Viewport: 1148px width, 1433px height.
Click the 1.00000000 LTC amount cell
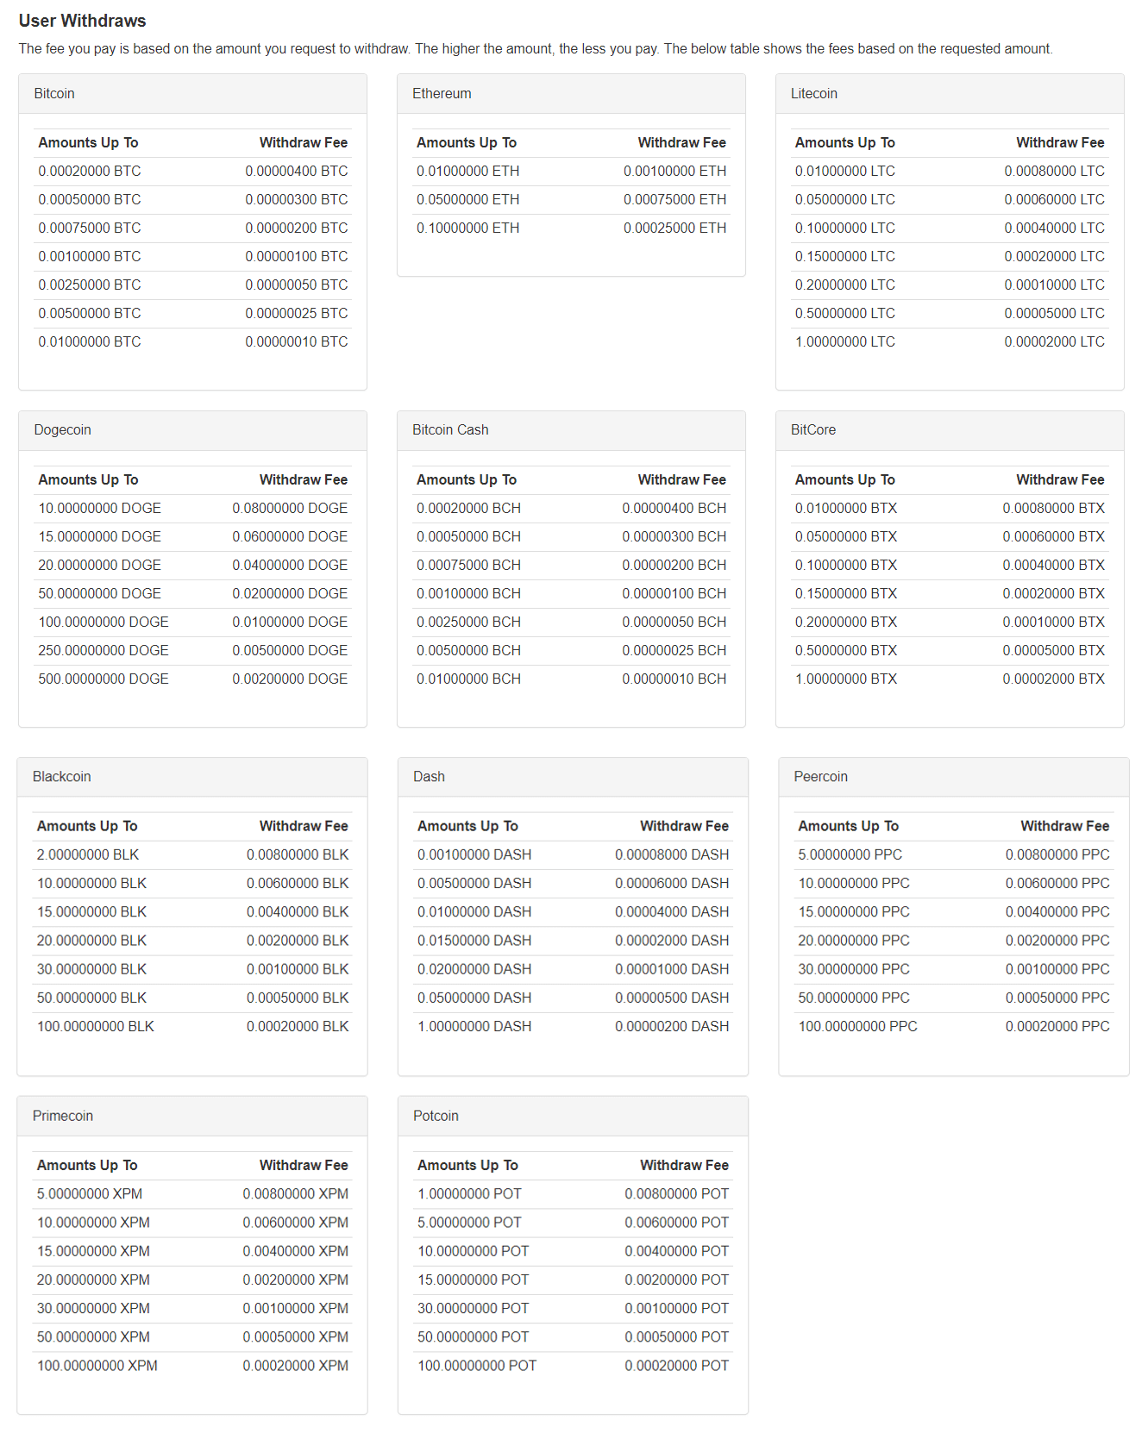845,342
